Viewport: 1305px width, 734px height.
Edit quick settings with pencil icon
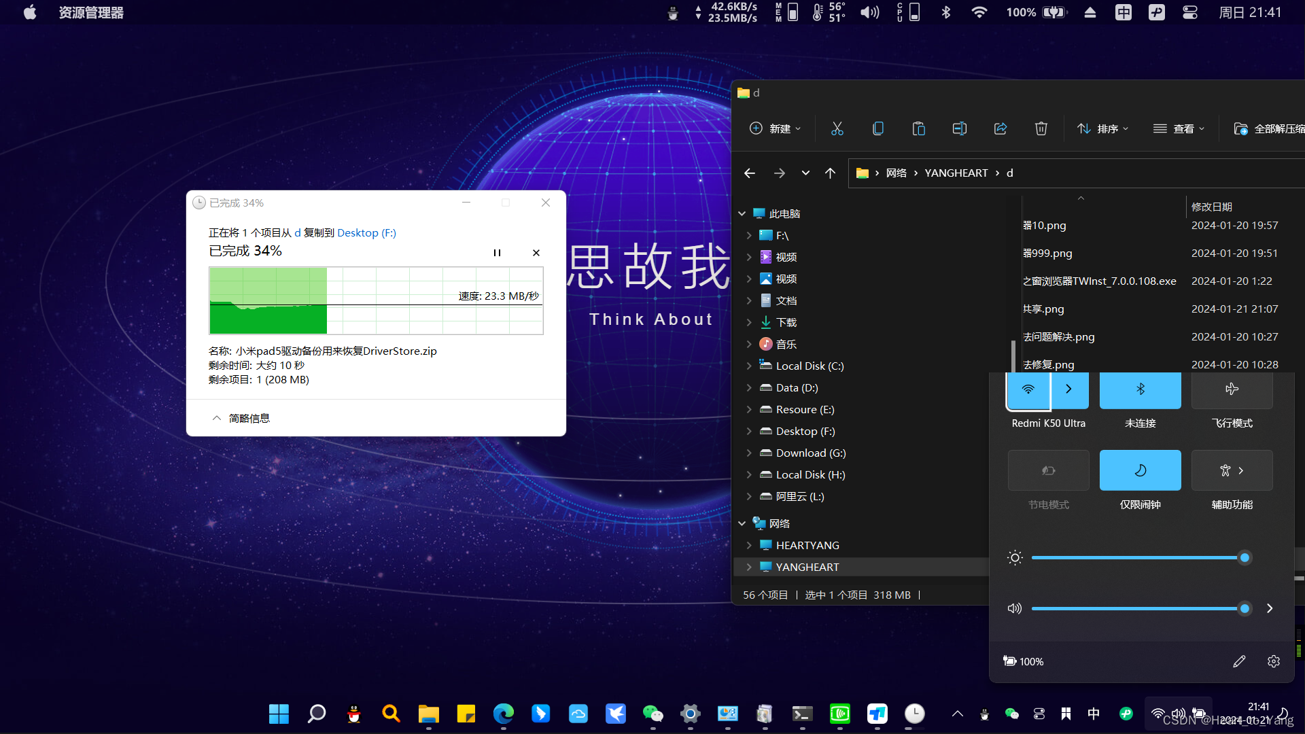click(x=1239, y=661)
